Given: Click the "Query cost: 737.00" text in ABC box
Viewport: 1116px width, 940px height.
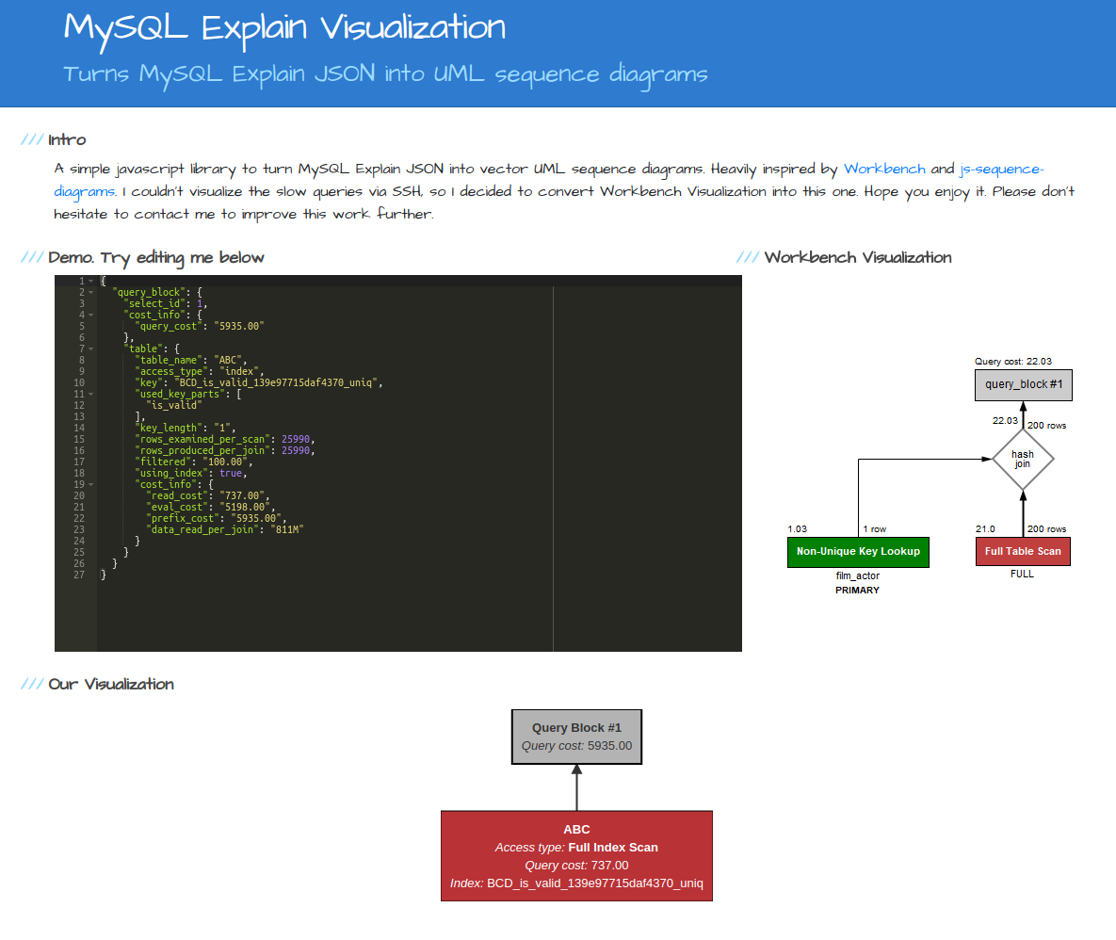Looking at the screenshot, I should [x=576, y=866].
